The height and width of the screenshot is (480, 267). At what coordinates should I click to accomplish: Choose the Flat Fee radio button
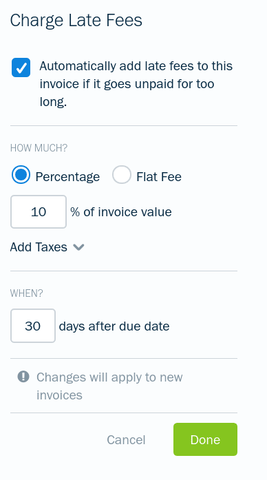121,175
